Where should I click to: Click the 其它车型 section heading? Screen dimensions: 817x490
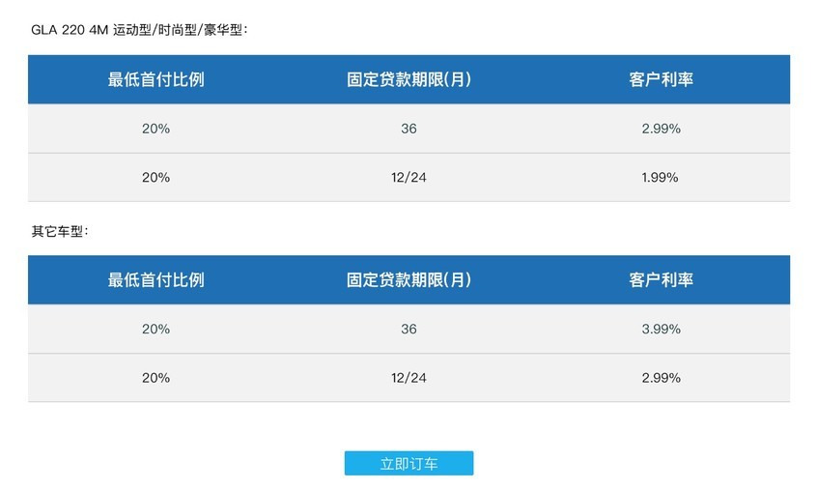(60, 232)
